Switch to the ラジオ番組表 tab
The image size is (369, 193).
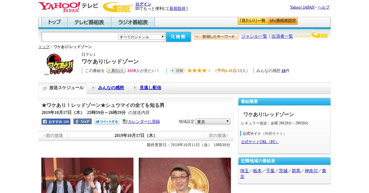click(133, 22)
